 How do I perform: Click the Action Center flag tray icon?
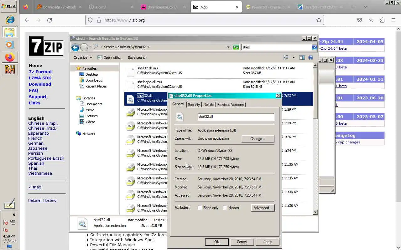click(x=6, y=222)
